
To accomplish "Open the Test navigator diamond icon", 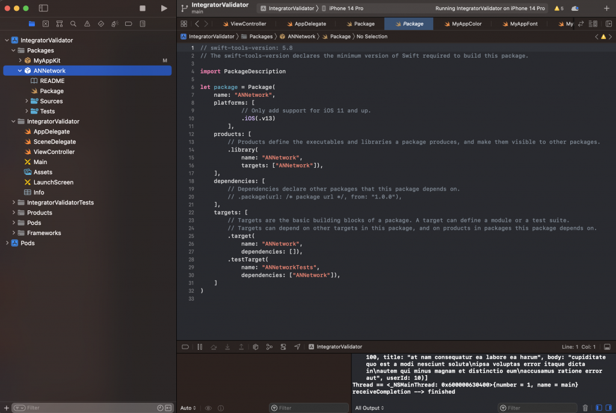I will pos(101,24).
